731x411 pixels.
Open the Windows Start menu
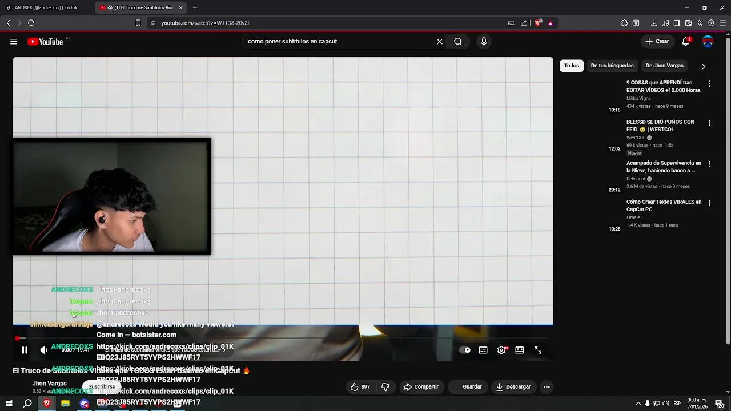coord(9,404)
